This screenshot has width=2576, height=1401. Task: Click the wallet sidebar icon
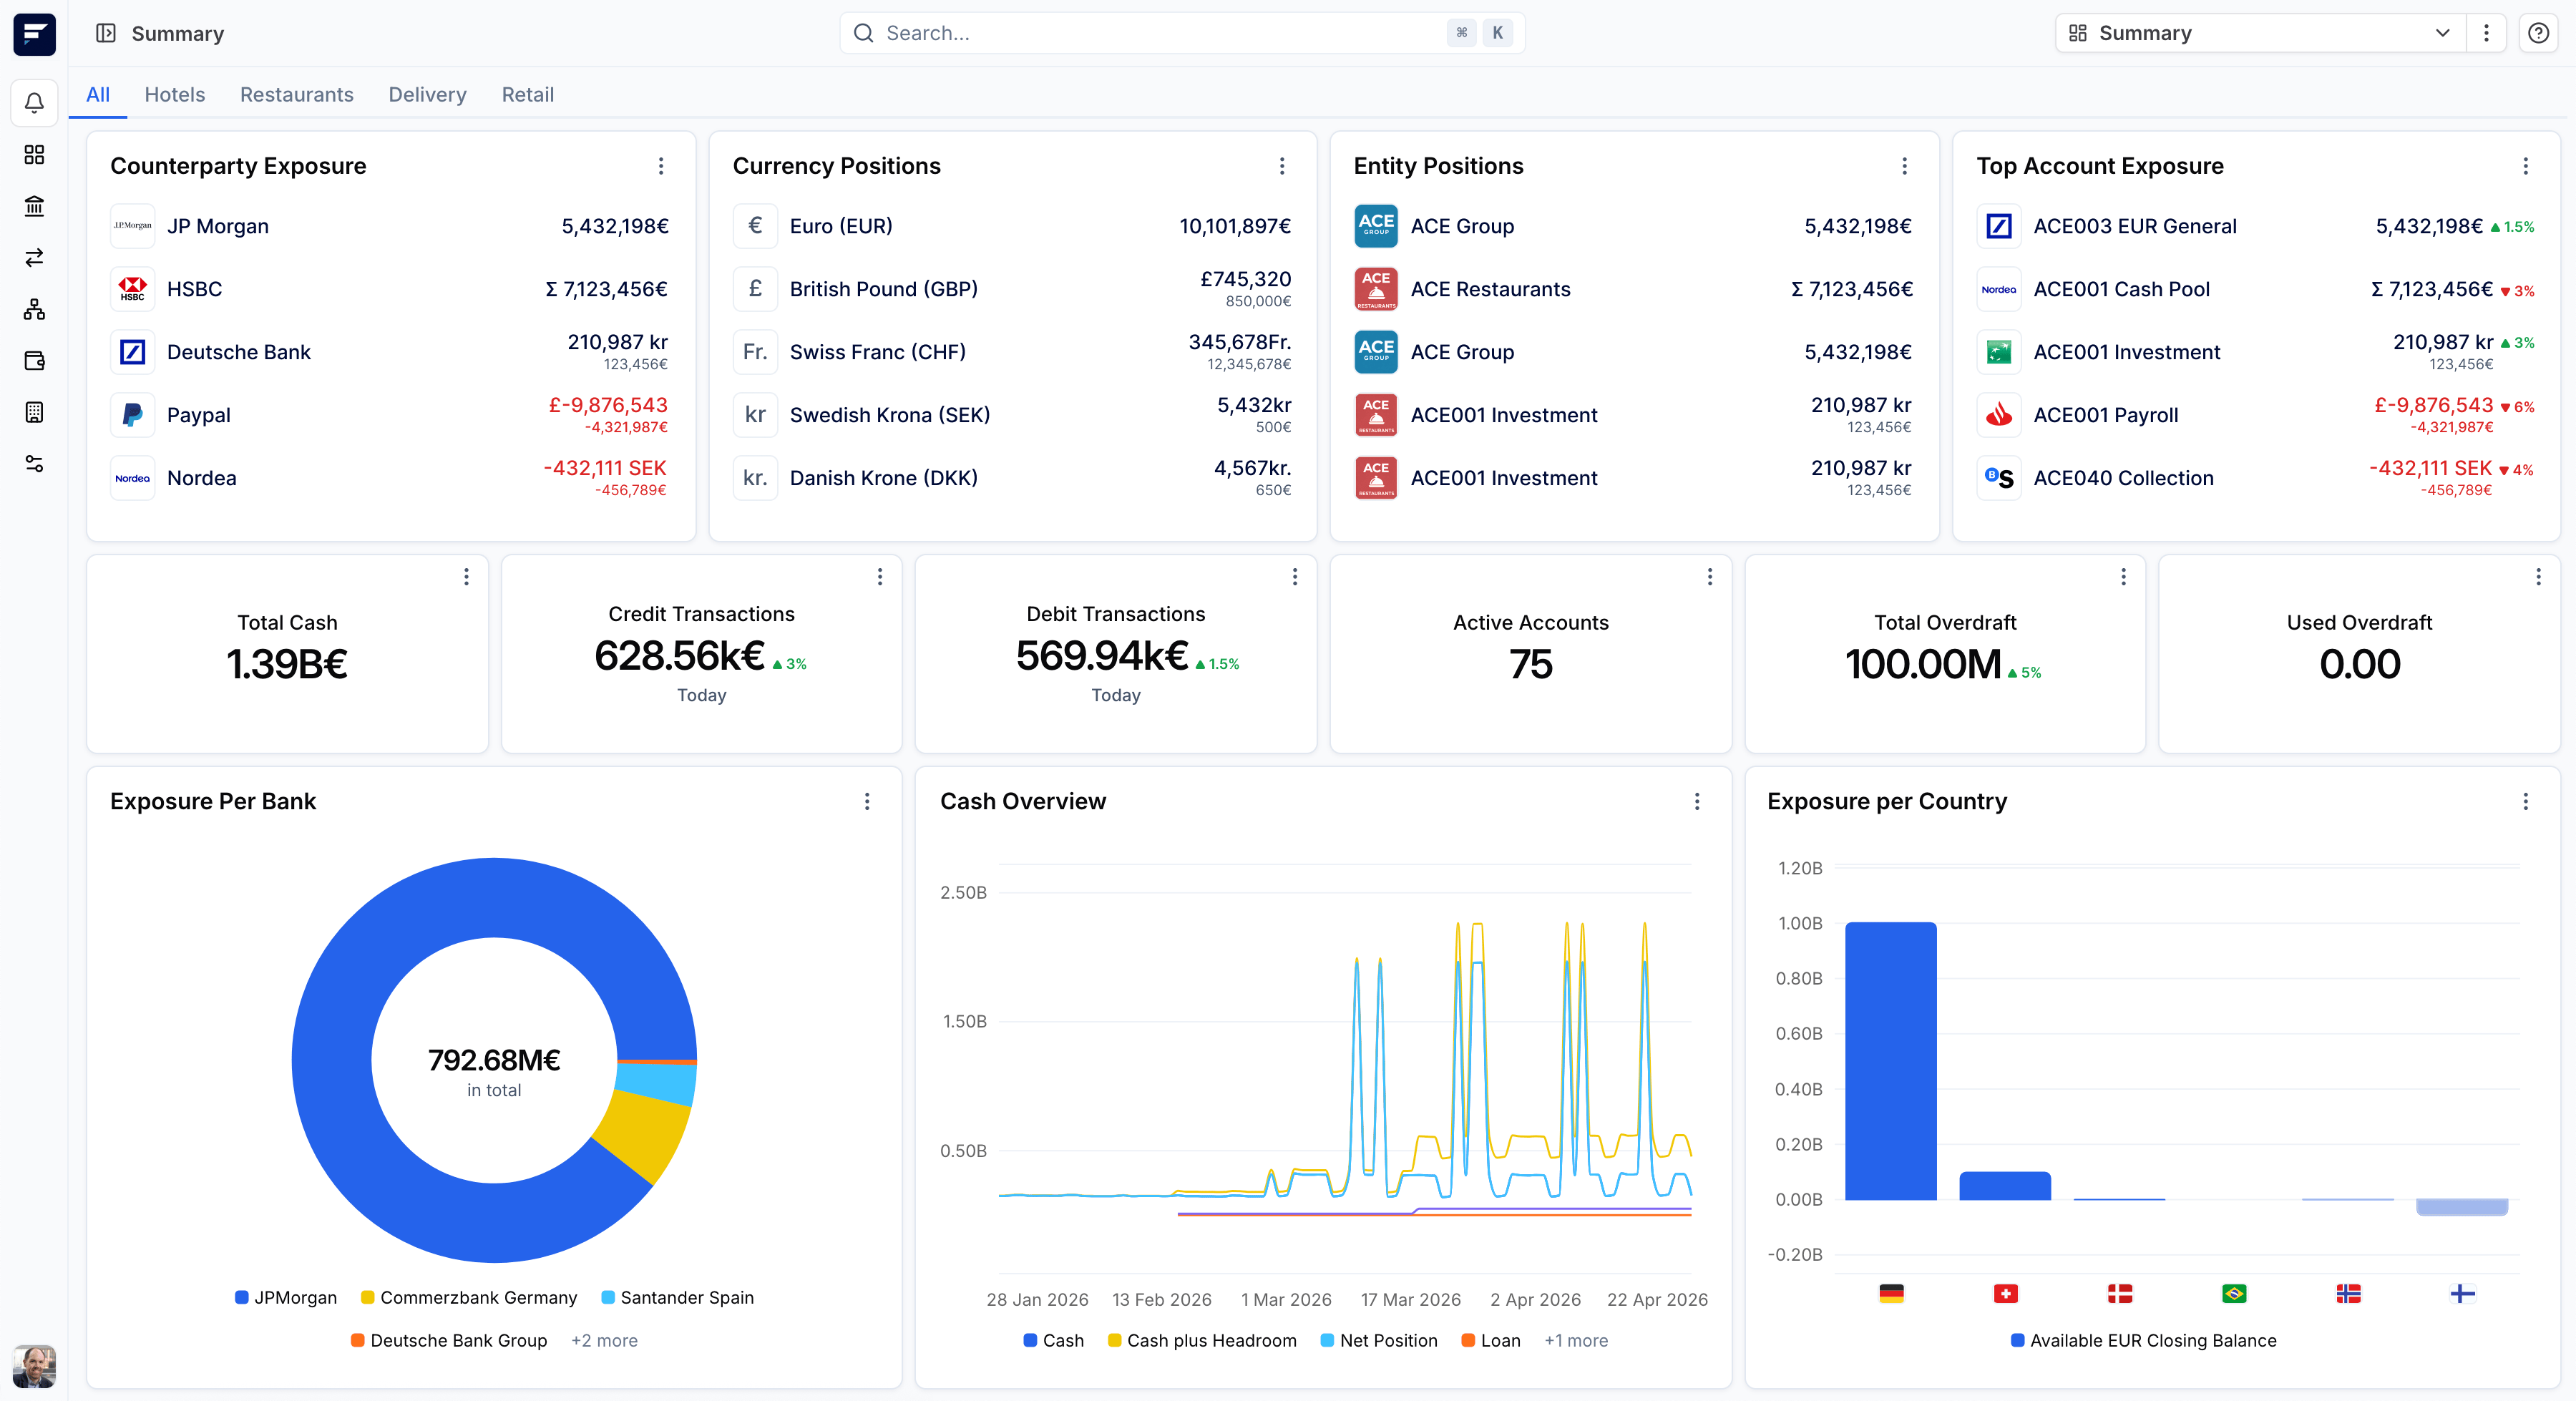click(x=34, y=361)
